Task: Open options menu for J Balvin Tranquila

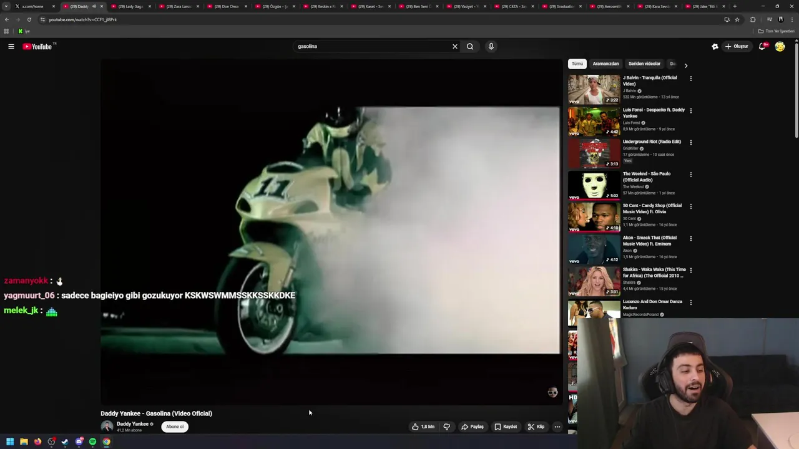Action: (690, 79)
